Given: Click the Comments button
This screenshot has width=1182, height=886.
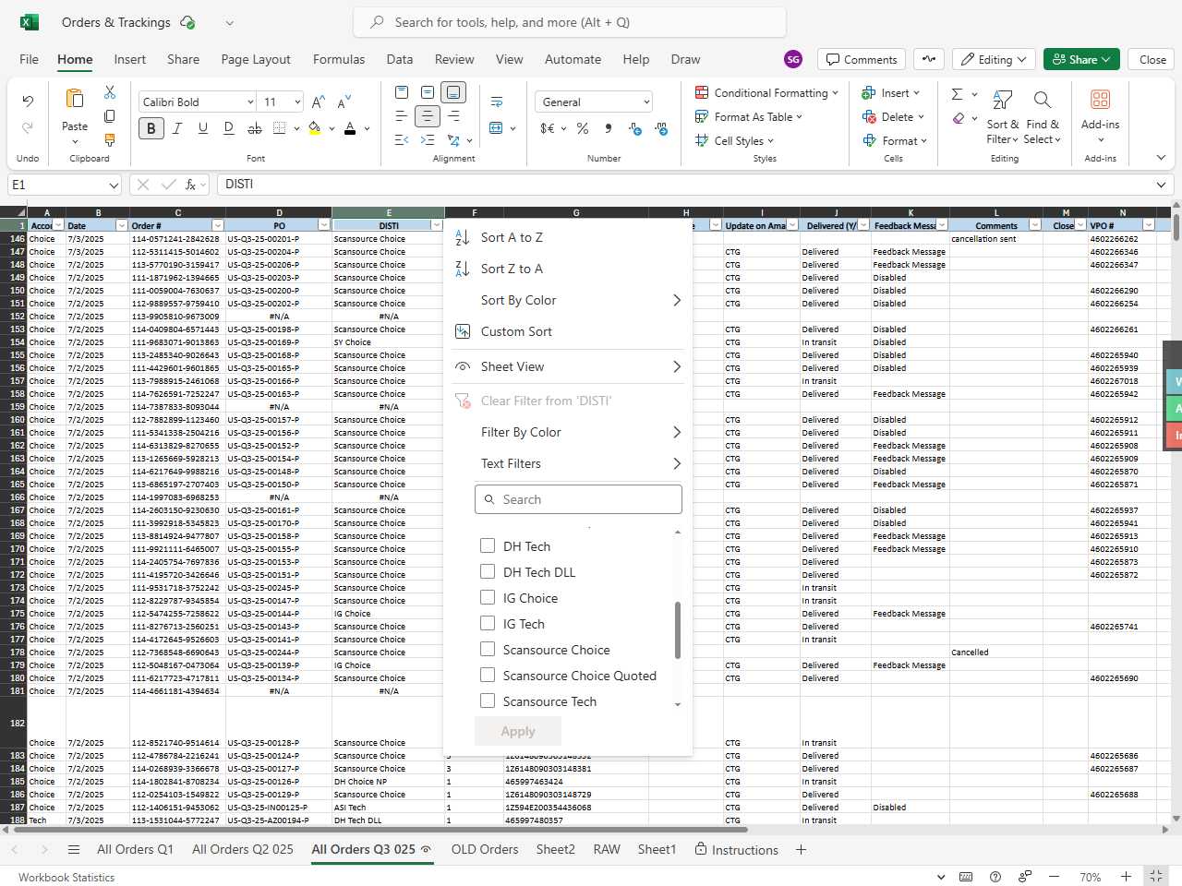Looking at the screenshot, I should pos(862,59).
